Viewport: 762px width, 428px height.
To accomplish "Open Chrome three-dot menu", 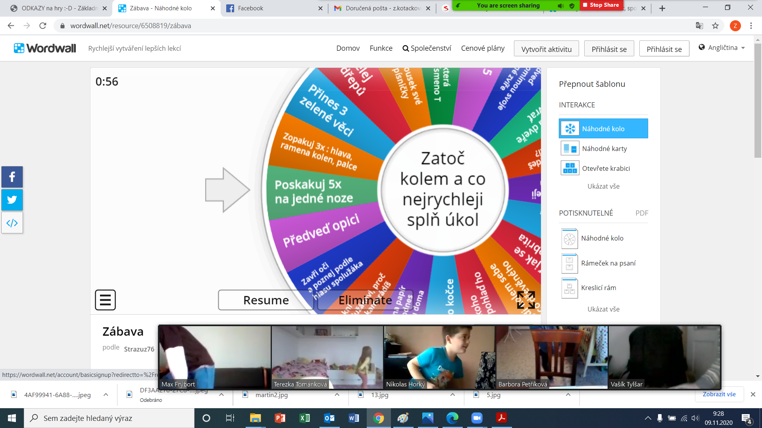I will click(751, 26).
